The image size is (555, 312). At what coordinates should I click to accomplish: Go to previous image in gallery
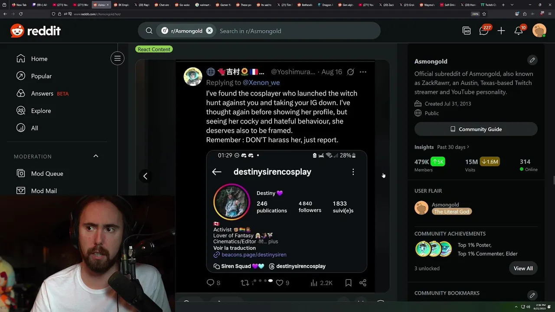(x=145, y=176)
